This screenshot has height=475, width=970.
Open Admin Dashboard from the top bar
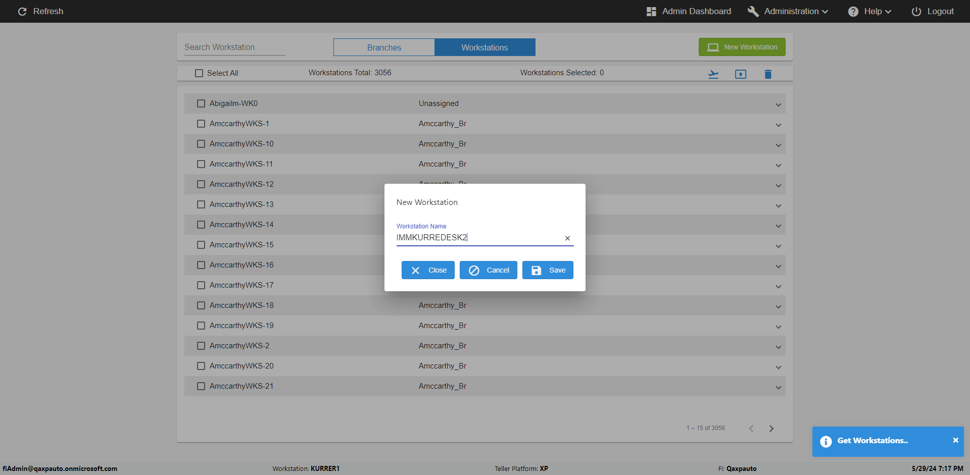(x=689, y=11)
